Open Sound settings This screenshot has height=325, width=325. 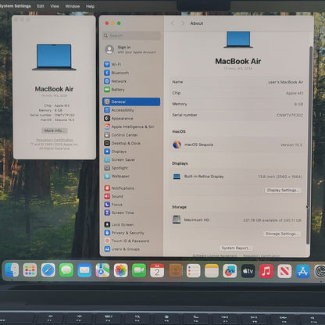[x=113, y=196]
